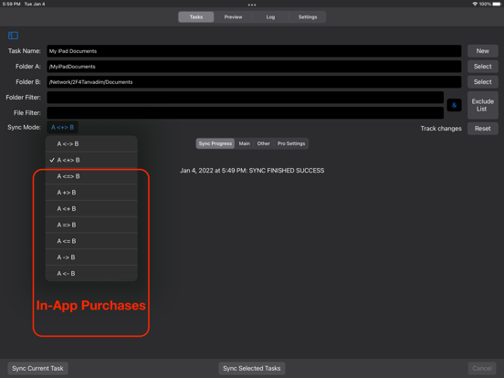Image resolution: width=504 pixels, height=378 pixels.
Task: Select Folder B with its Select button
Action: [482, 82]
